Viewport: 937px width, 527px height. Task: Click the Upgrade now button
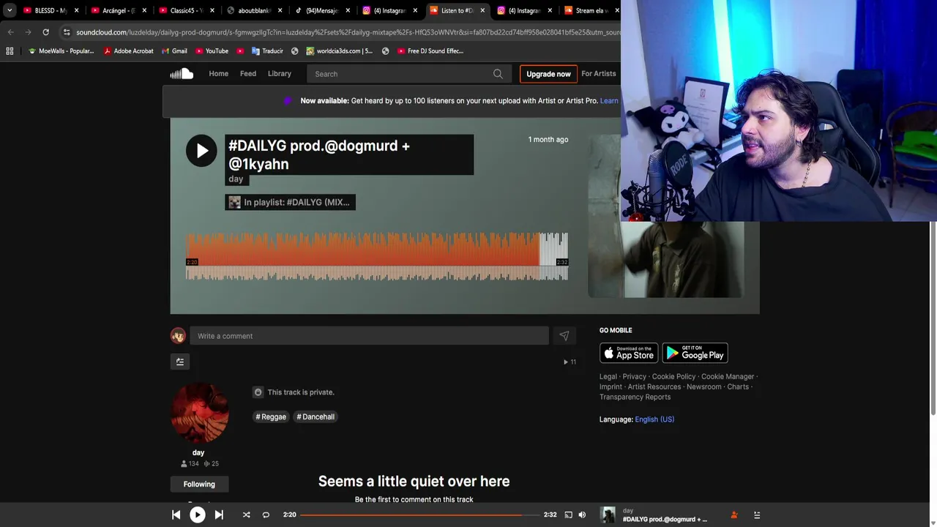pos(548,74)
